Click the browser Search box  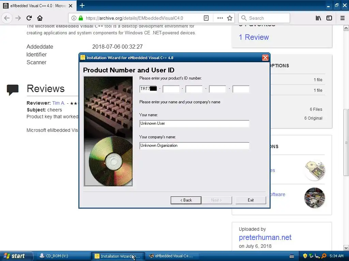pyautogui.click(x=264, y=18)
